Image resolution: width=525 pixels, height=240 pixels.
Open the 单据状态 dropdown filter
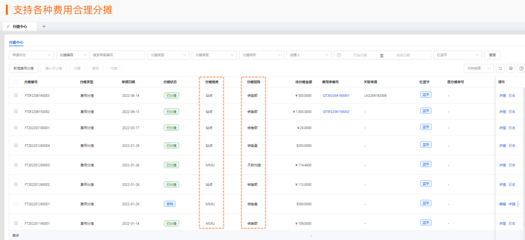31,55
